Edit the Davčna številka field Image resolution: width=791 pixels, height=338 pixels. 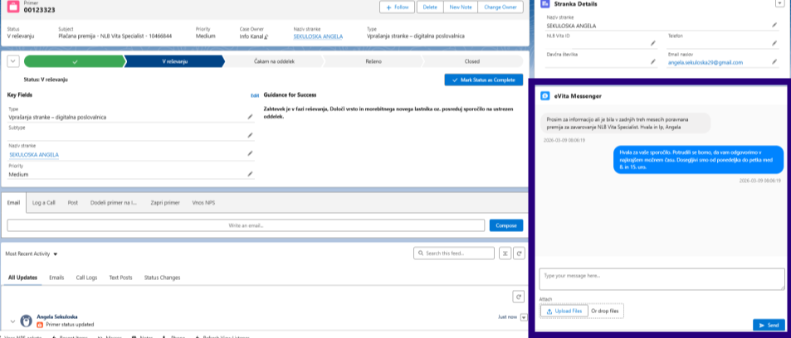(x=653, y=61)
